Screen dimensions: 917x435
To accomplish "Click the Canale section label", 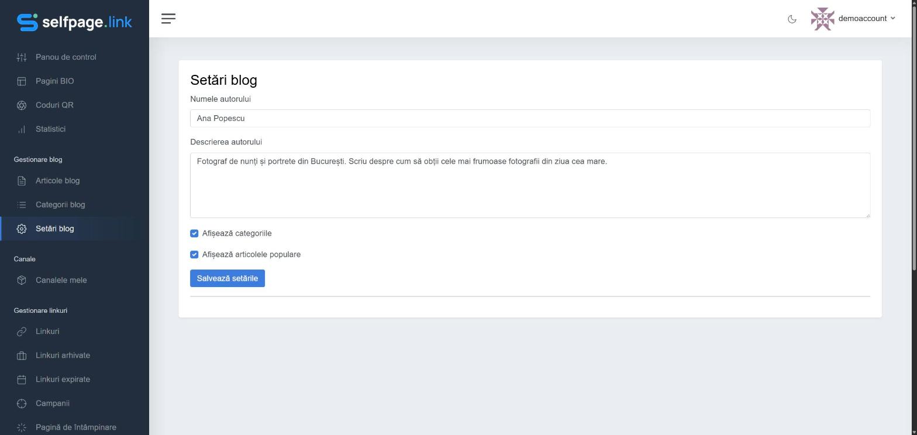I will 25,259.
